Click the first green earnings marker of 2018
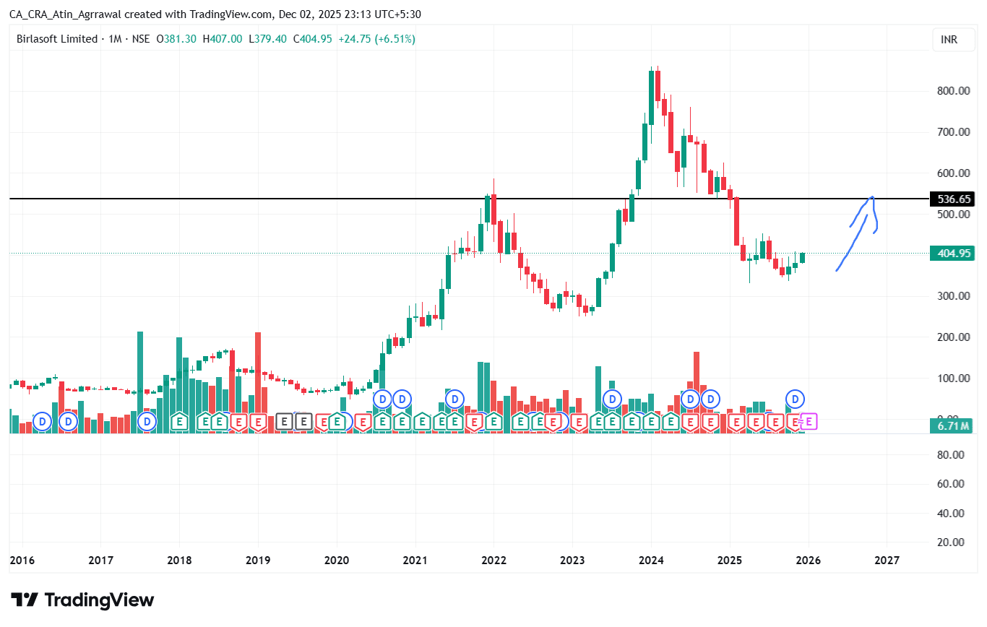 pyautogui.click(x=181, y=421)
